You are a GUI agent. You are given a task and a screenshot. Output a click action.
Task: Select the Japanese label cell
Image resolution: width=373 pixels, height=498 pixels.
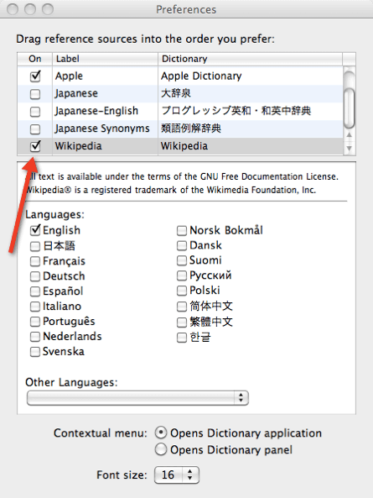click(x=105, y=94)
